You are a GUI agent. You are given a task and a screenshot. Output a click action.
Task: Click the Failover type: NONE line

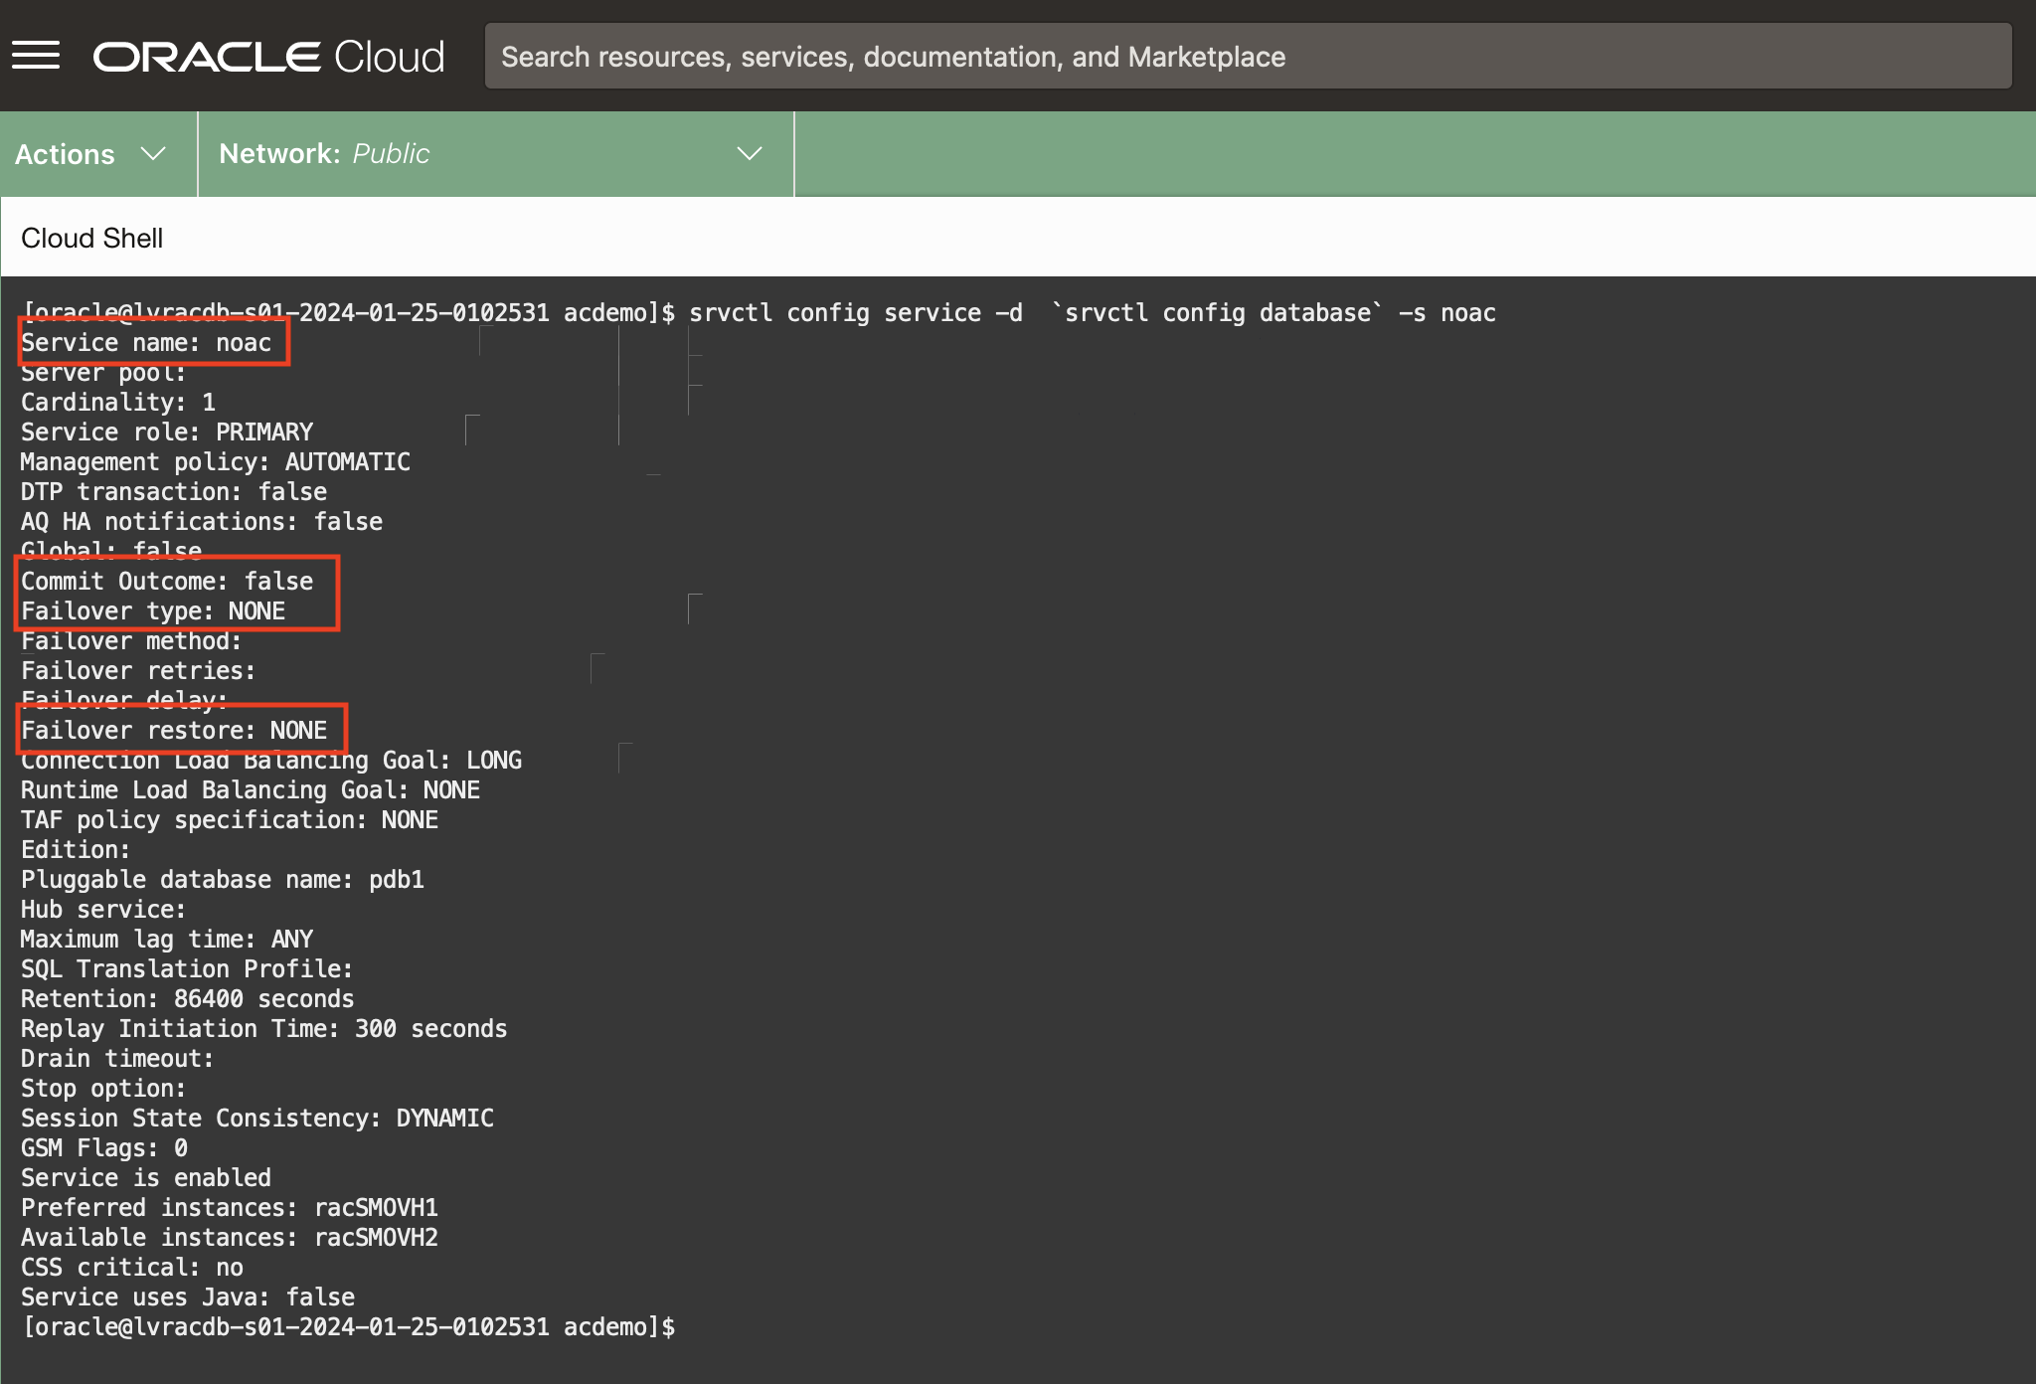click(153, 611)
